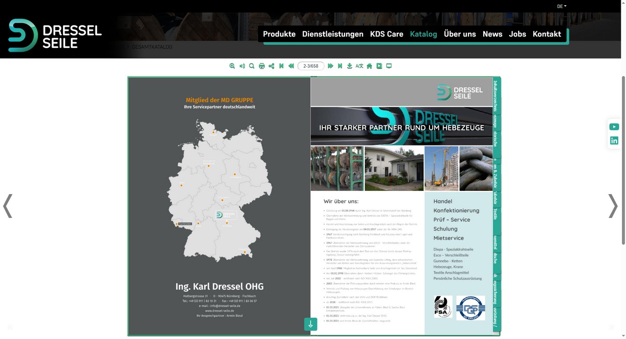The width and height of the screenshot is (626, 339).
Task: Click the wire rope reels photo
Action: click(x=337, y=168)
